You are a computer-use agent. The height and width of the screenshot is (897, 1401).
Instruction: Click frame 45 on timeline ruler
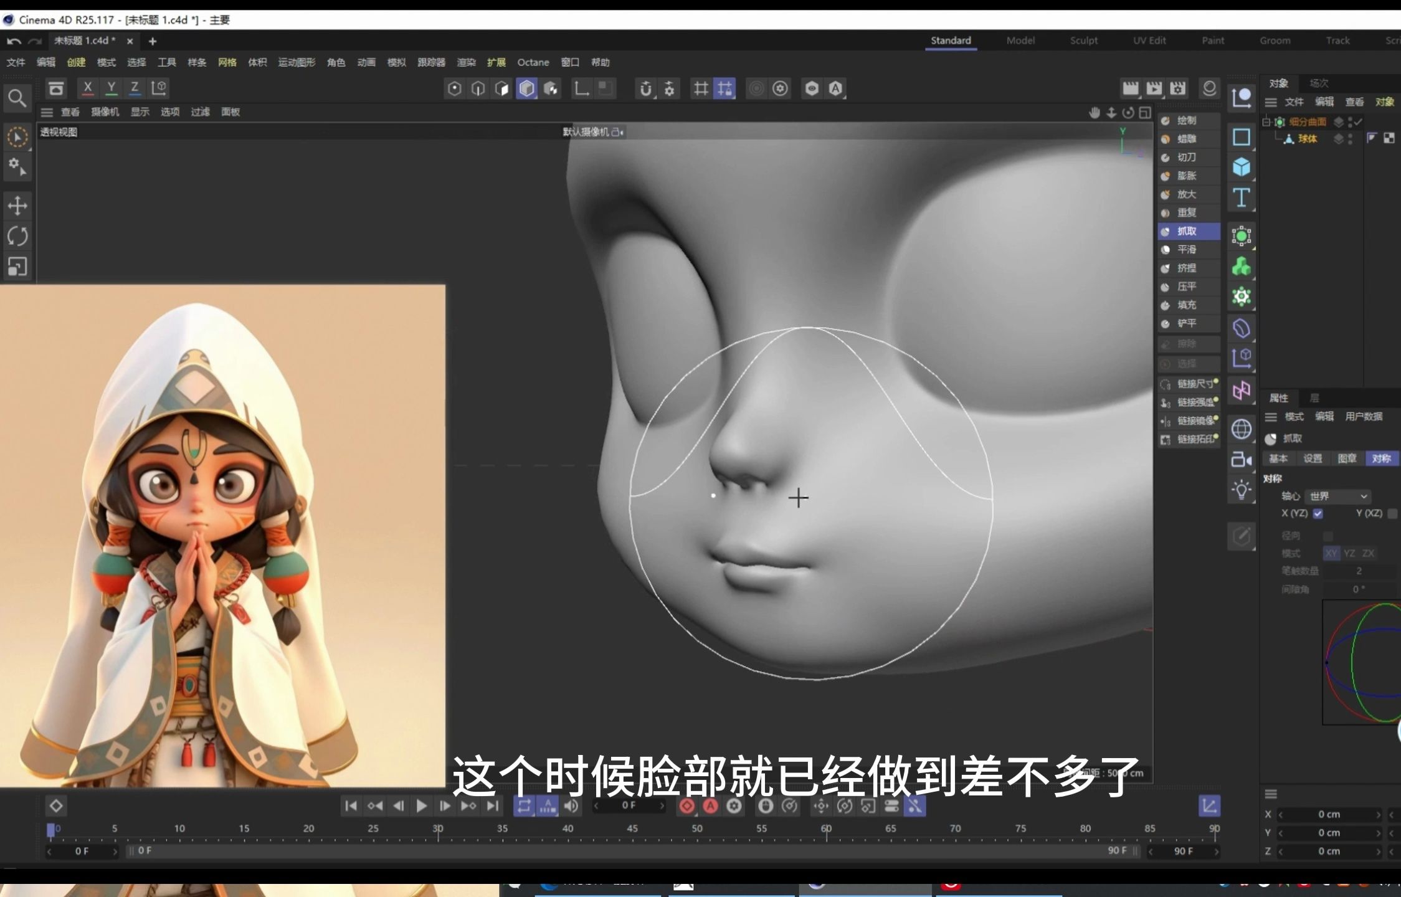632,829
